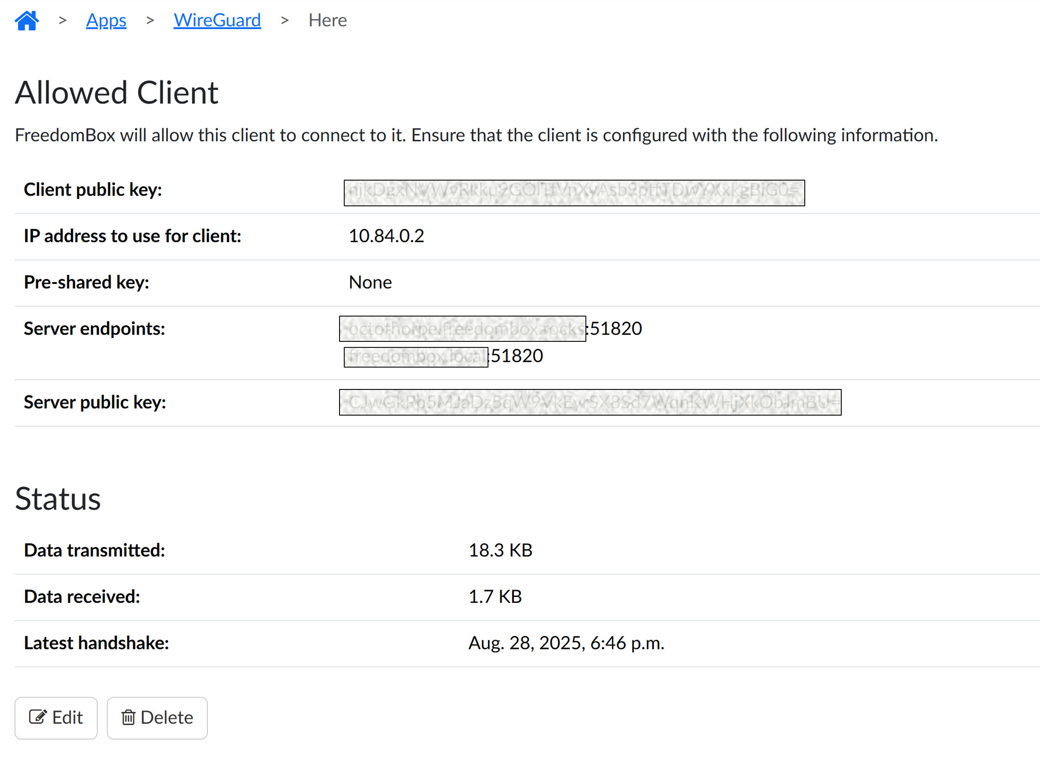Click the 'Pre-shared key:' label
The width and height of the screenshot is (1040, 781).
click(x=87, y=282)
